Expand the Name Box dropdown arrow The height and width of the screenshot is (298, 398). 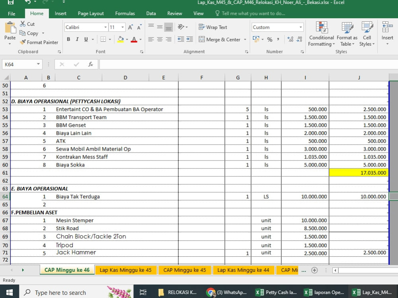pyautogui.click(x=38, y=64)
